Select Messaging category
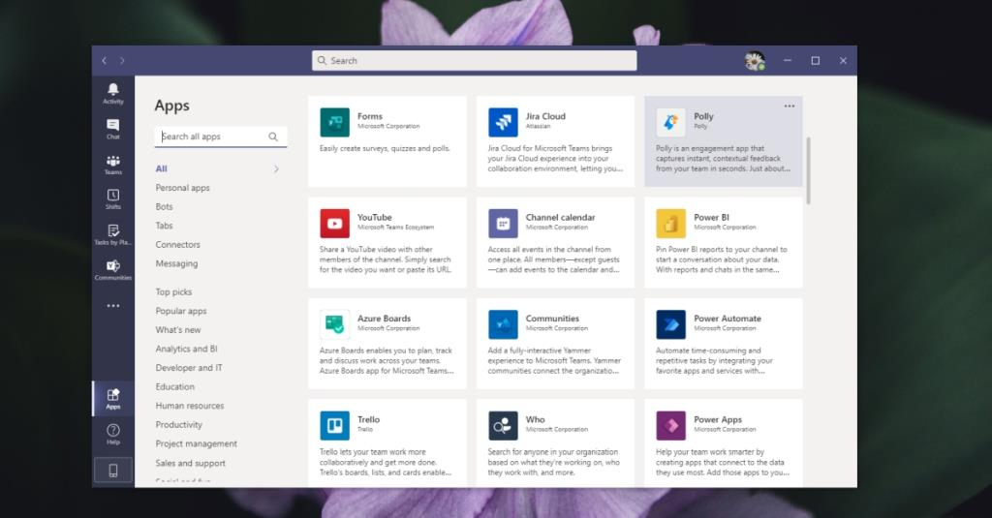This screenshot has width=992, height=518. (176, 263)
